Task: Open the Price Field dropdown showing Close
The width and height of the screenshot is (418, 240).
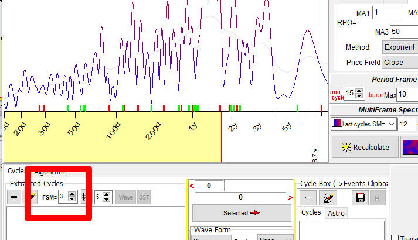Action: tap(399, 62)
